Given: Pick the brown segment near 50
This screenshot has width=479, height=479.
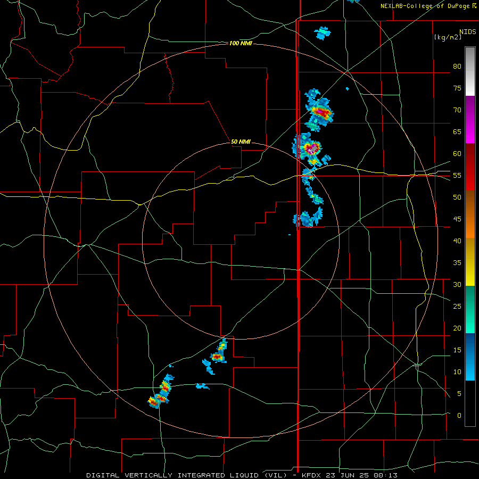Looking at the screenshot, I should (x=470, y=203).
